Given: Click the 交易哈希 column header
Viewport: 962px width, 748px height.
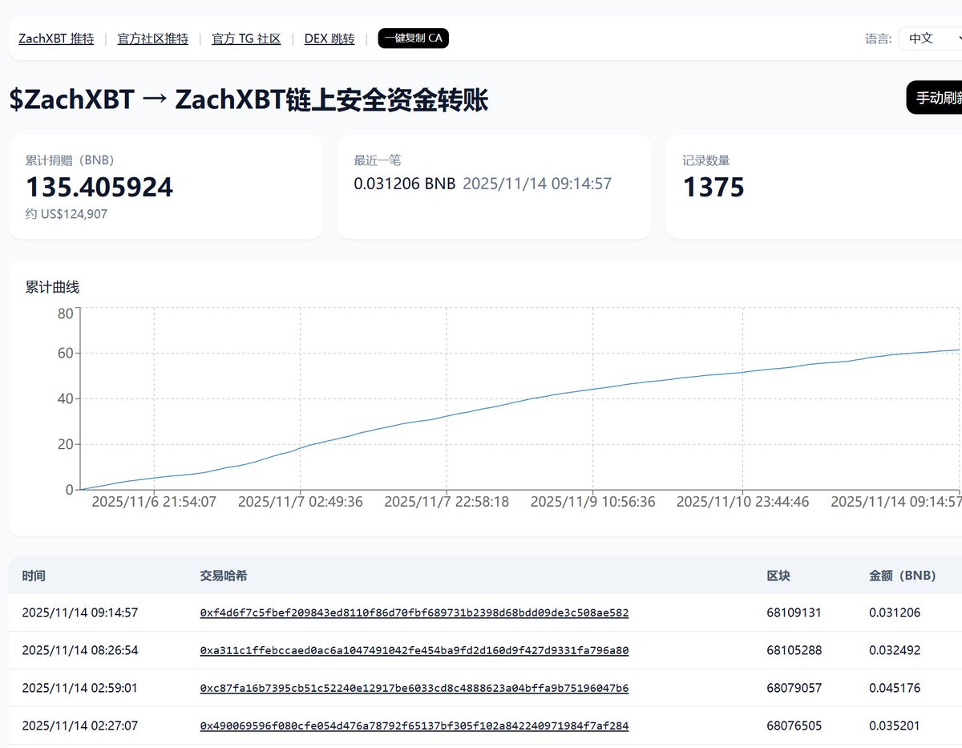Looking at the screenshot, I should pyautogui.click(x=223, y=576).
